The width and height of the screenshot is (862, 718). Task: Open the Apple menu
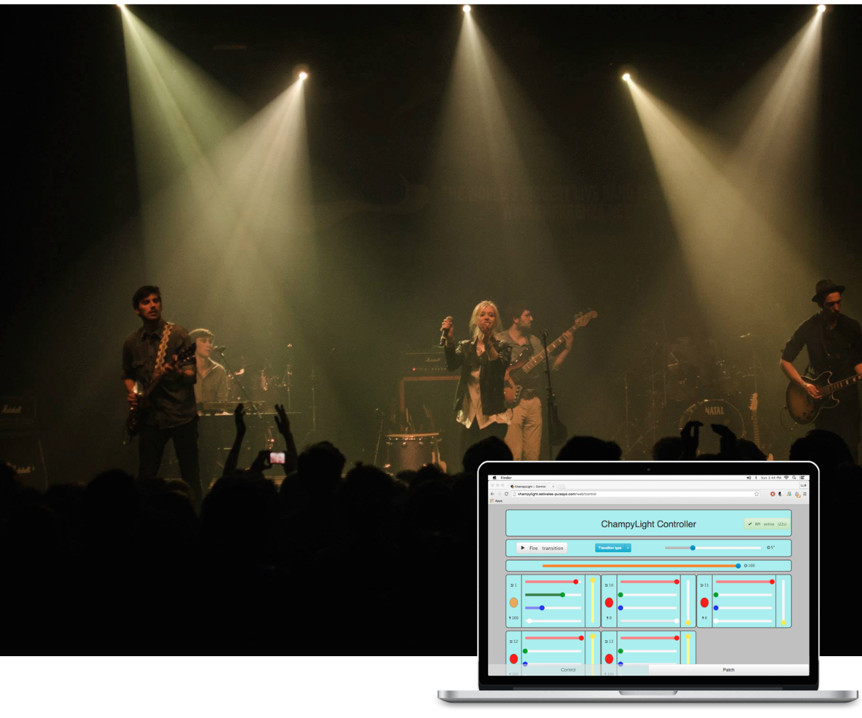click(x=494, y=477)
